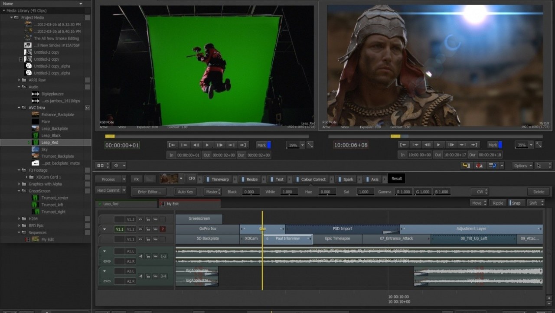Click the Ripple button

(498, 203)
